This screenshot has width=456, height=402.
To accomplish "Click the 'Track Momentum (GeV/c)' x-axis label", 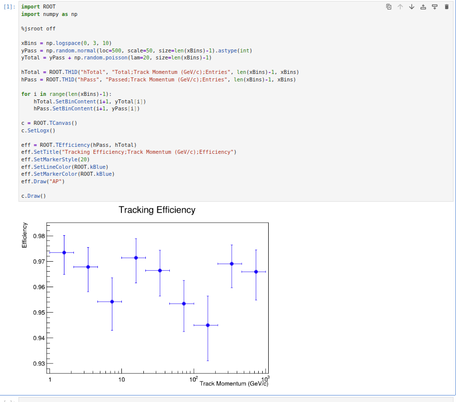I will [x=234, y=384].
